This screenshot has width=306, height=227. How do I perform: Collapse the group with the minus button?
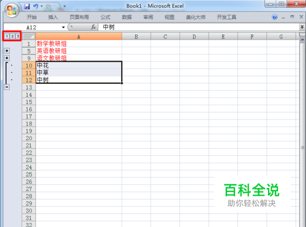7,87
